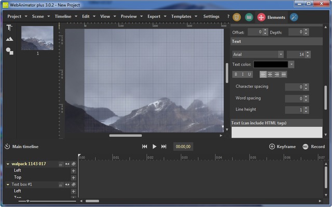This screenshot has height=207, width=332.
Task: Click the properties panel vertical scrollbar
Action: [x=326, y=98]
